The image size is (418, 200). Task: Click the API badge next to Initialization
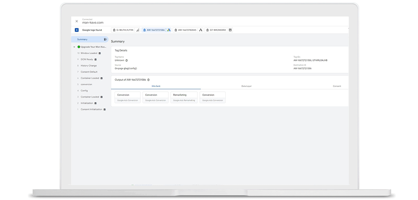(96, 103)
